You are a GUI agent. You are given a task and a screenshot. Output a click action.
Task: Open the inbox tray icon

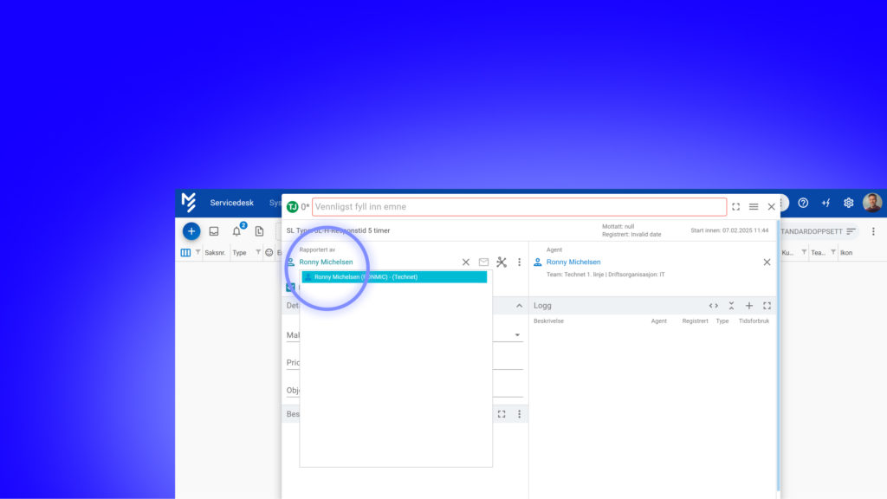tap(214, 231)
